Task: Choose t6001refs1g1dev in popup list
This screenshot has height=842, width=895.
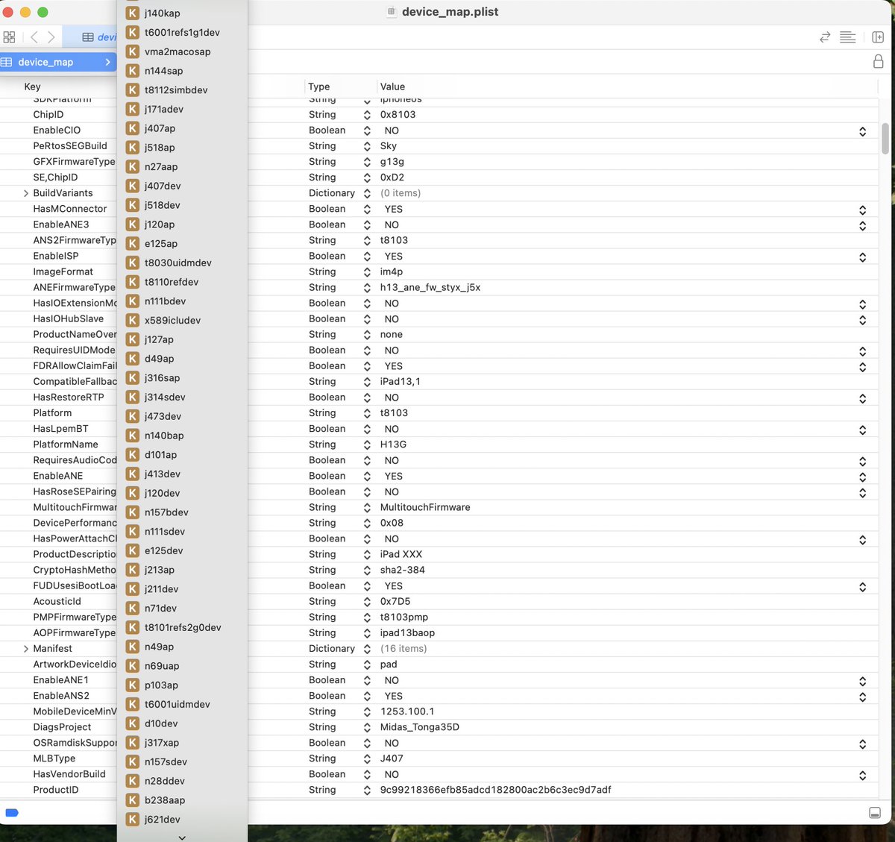Action: [182, 32]
